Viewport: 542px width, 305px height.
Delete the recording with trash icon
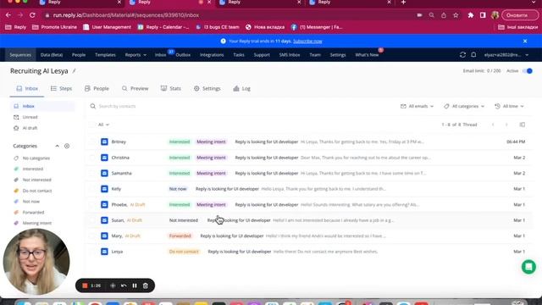[146, 286]
